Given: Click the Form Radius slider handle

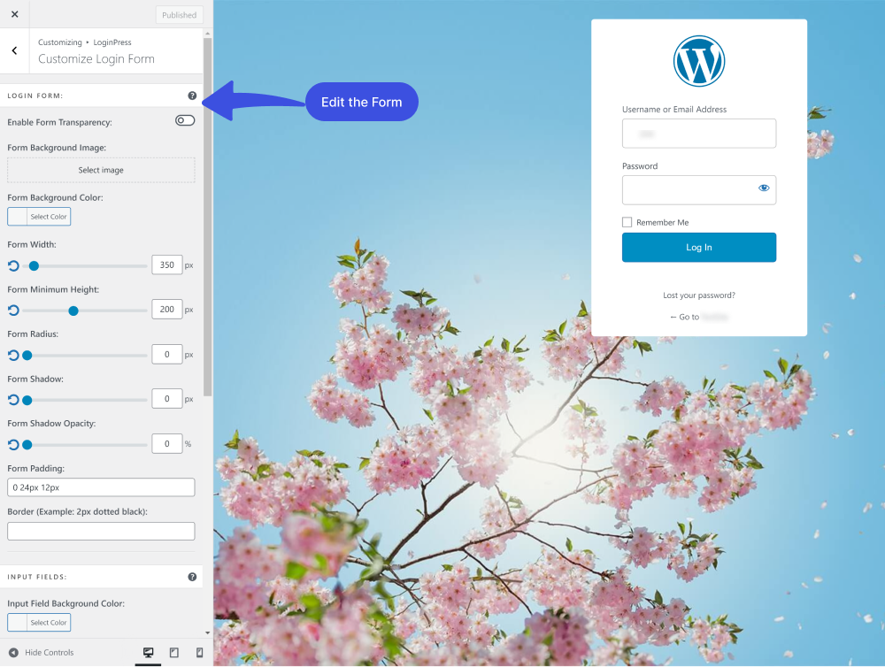Looking at the screenshot, I should (x=27, y=355).
